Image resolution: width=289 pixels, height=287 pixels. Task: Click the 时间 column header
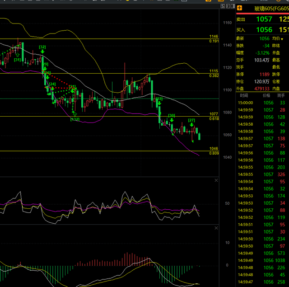(x=244, y=96)
